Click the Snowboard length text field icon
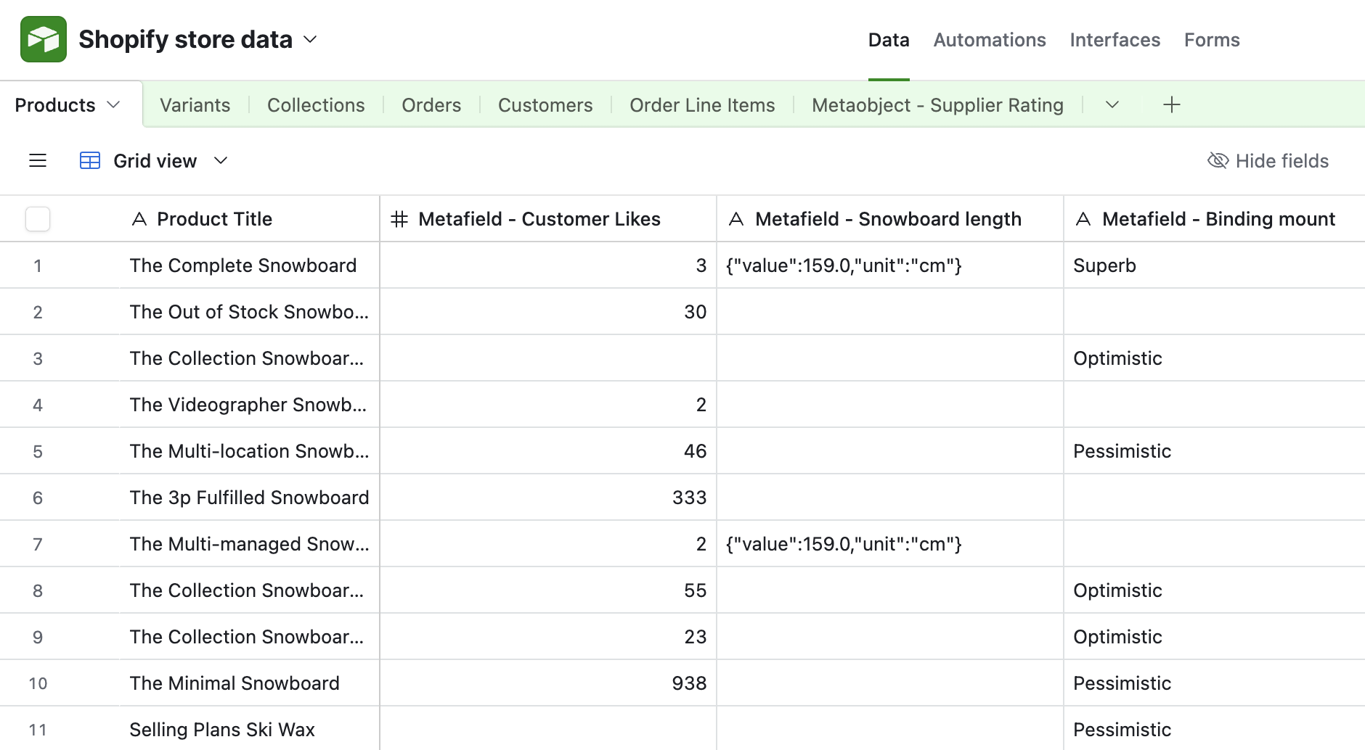 point(736,219)
